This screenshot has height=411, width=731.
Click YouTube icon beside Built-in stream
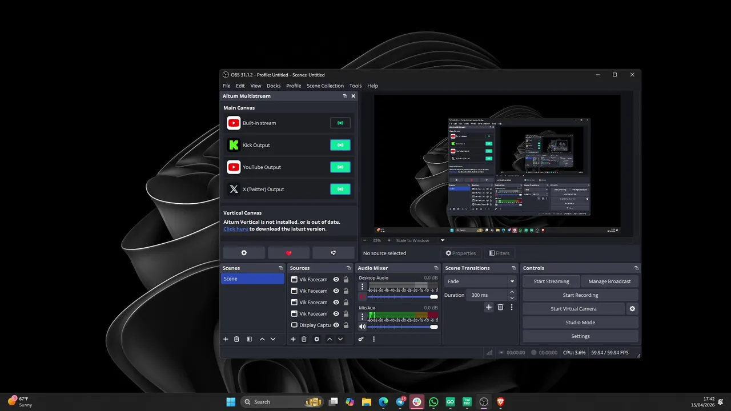pyautogui.click(x=234, y=123)
